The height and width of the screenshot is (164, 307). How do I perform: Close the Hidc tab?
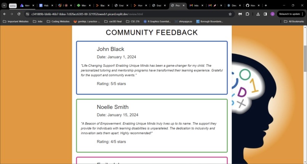[x=52, y=5]
